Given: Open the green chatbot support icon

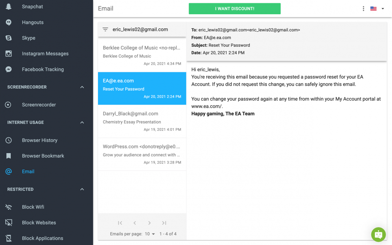Looking at the screenshot, I should point(378,234).
